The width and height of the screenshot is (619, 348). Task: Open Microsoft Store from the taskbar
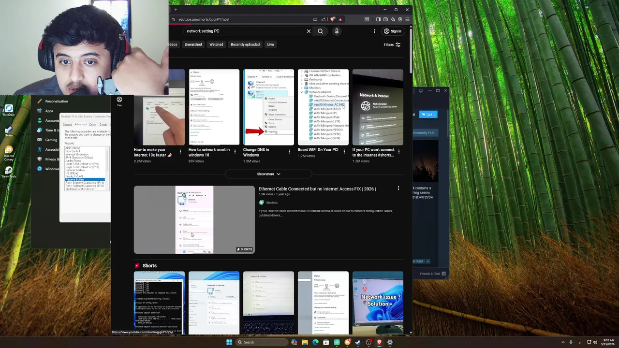click(326, 342)
